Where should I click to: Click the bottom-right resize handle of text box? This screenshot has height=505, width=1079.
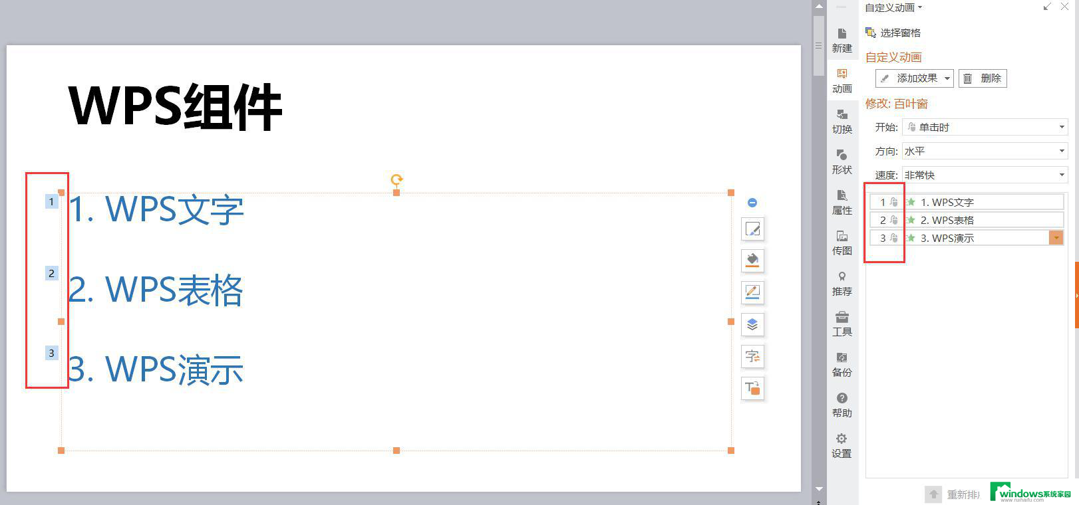tap(731, 451)
